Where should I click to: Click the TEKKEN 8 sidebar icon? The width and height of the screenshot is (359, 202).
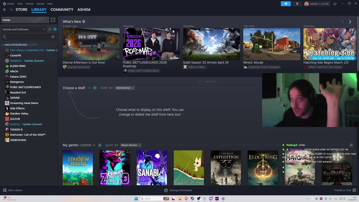7,130
